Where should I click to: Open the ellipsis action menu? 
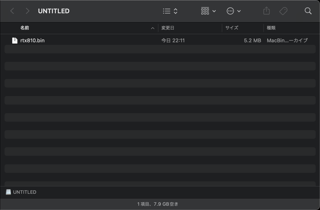tap(233, 11)
